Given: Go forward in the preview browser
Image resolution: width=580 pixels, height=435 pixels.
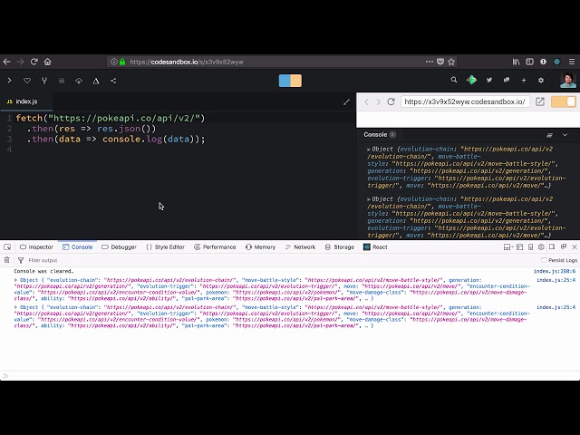Looking at the screenshot, I should click(378, 101).
